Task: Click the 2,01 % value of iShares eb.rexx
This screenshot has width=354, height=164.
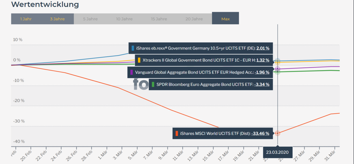Action: 263,48
